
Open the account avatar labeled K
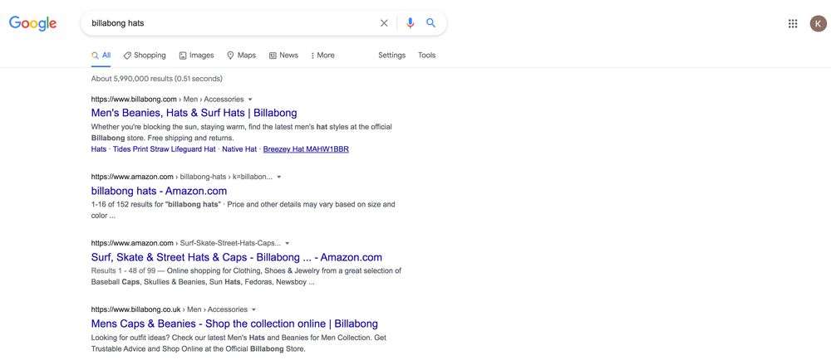tap(819, 23)
